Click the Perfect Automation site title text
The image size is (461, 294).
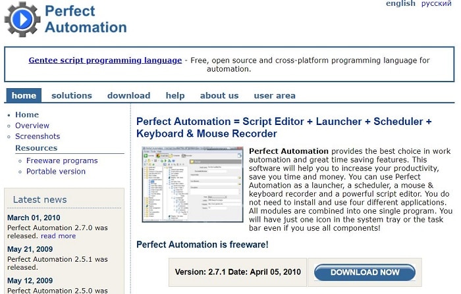click(86, 19)
